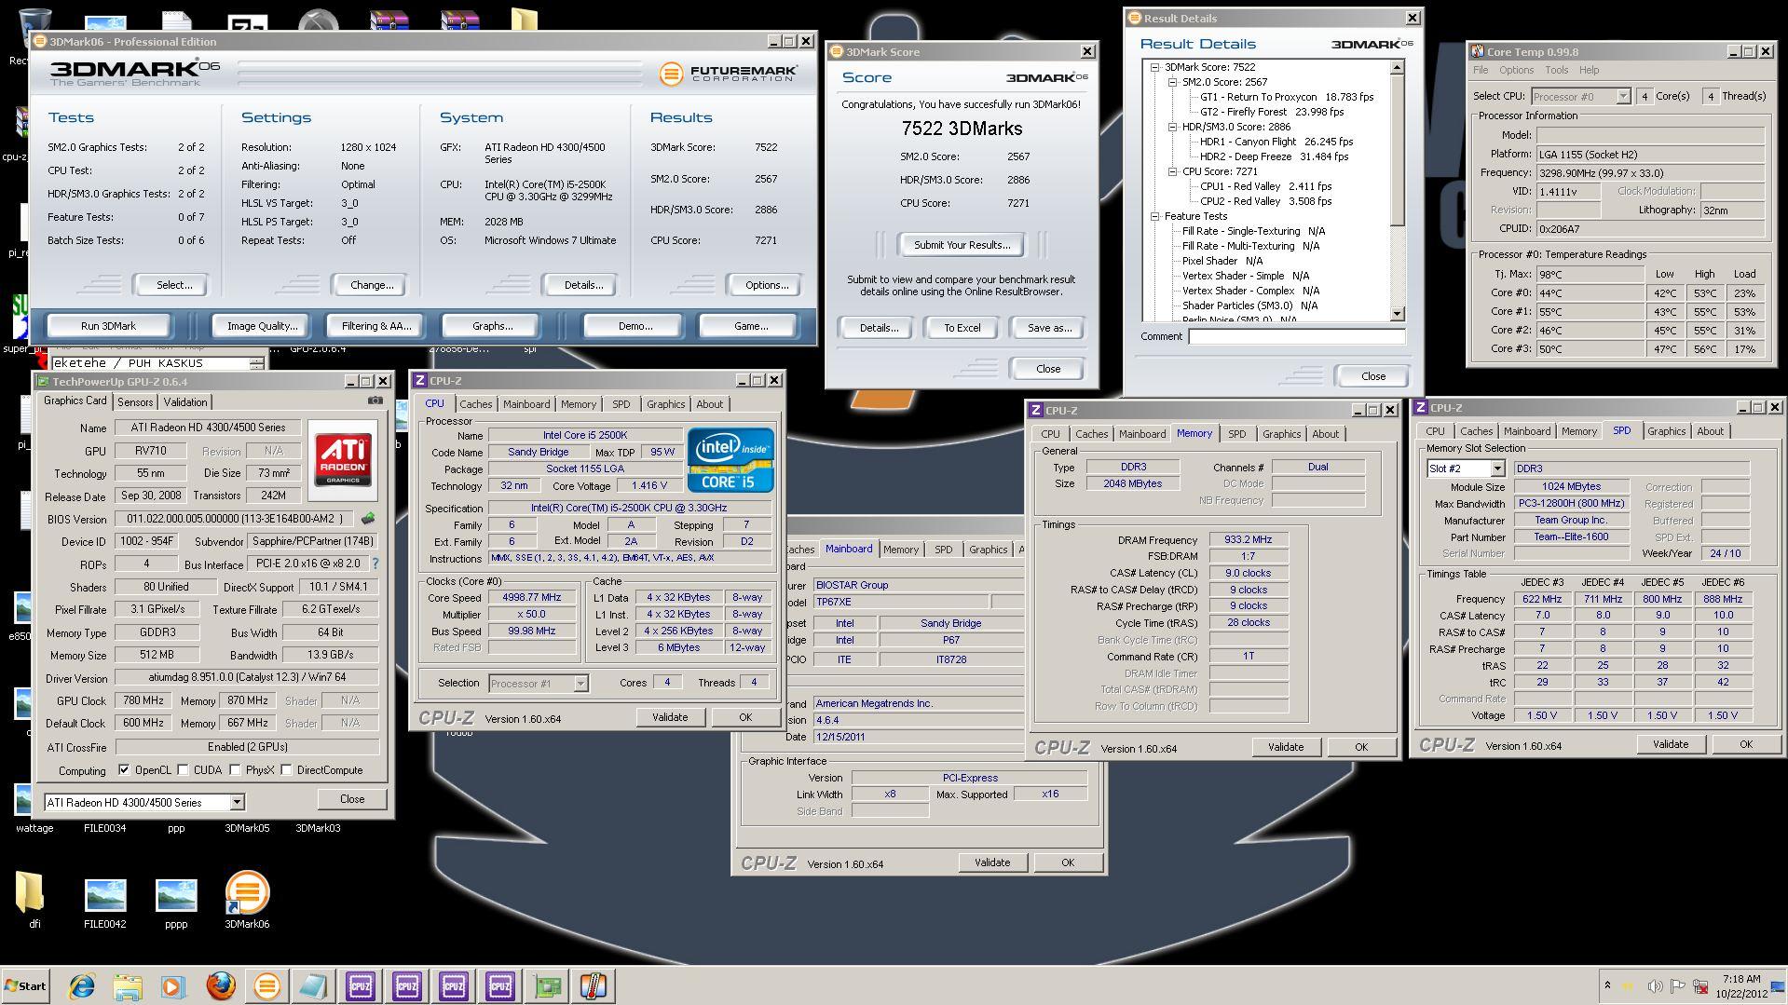Viewport: 1788px width, 1005px height.
Task: Open the Tools menu in Core Temp
Action: click(x=1557, y=70)
